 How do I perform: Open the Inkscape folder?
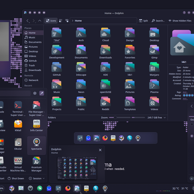(x=81, y=69)
